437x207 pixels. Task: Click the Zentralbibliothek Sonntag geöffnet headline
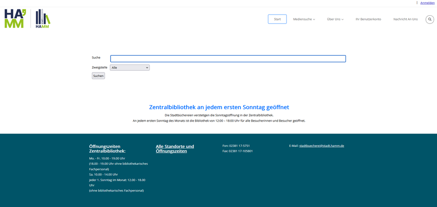point(219,107)
